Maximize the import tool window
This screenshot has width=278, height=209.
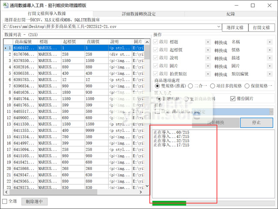tap(252, 5)
